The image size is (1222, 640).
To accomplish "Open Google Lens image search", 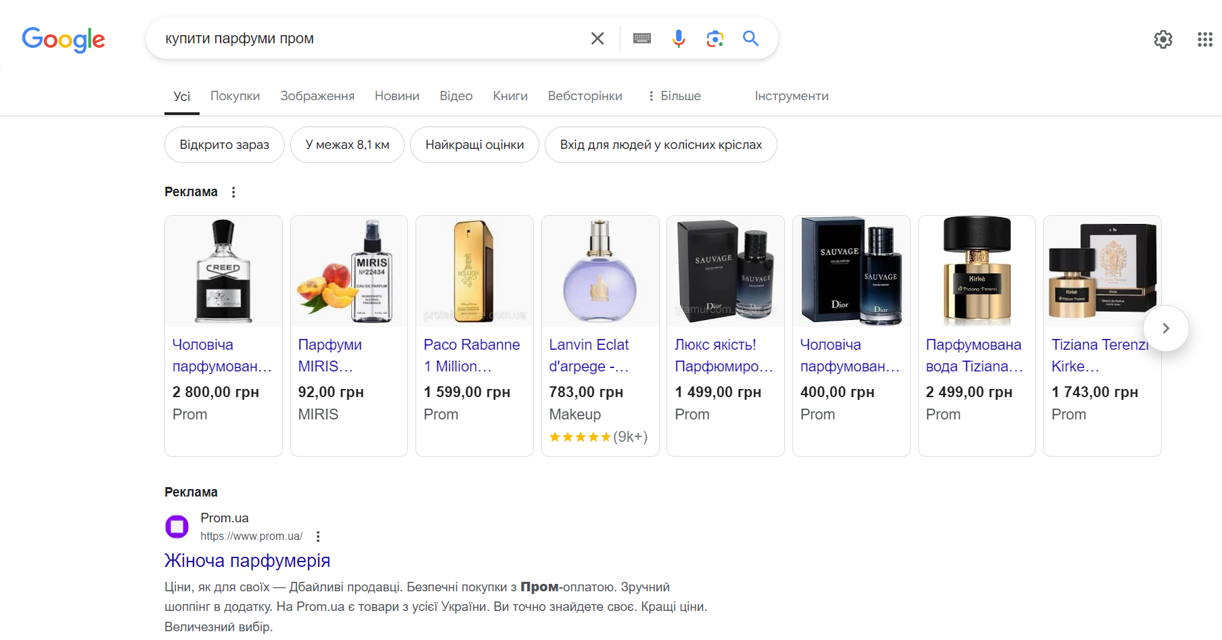I will click(715, 39).
